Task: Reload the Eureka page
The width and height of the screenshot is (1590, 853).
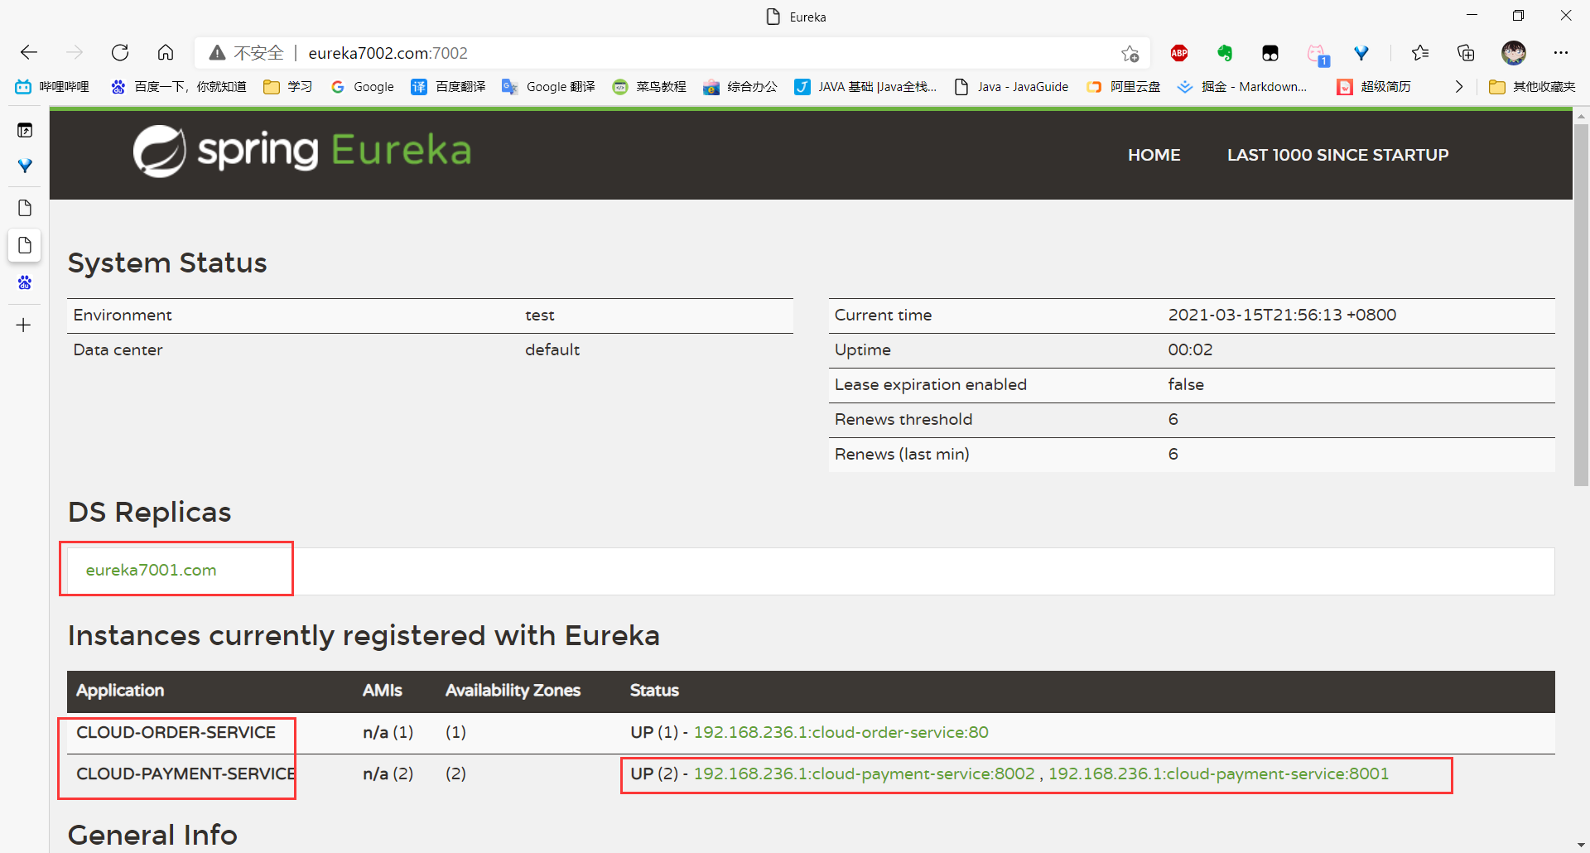Action: pyautogui.click(x=120, y=53)
